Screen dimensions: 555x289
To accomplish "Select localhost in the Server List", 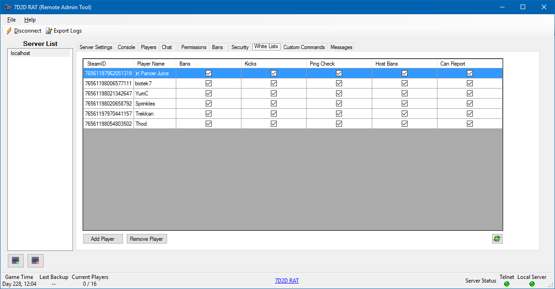I will pyautogui.click(x=21, y=53).
